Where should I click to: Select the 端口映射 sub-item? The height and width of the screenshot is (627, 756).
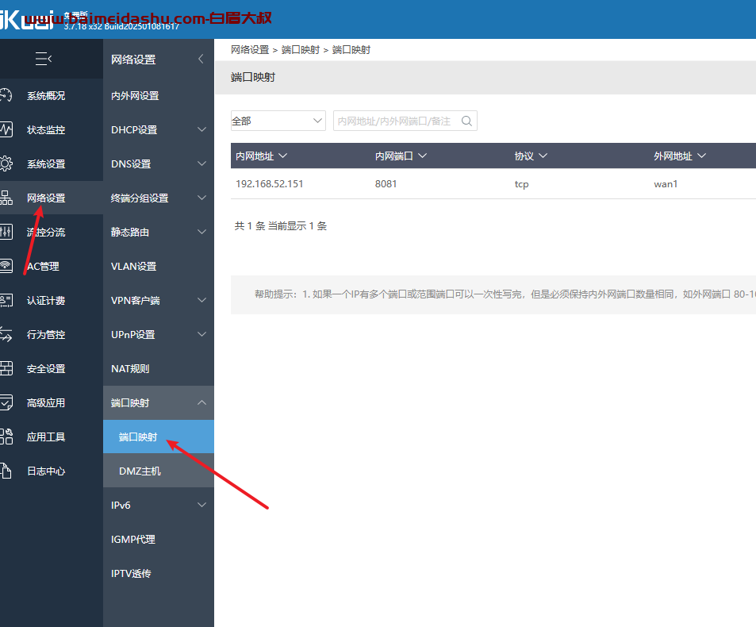pos(158,437)
